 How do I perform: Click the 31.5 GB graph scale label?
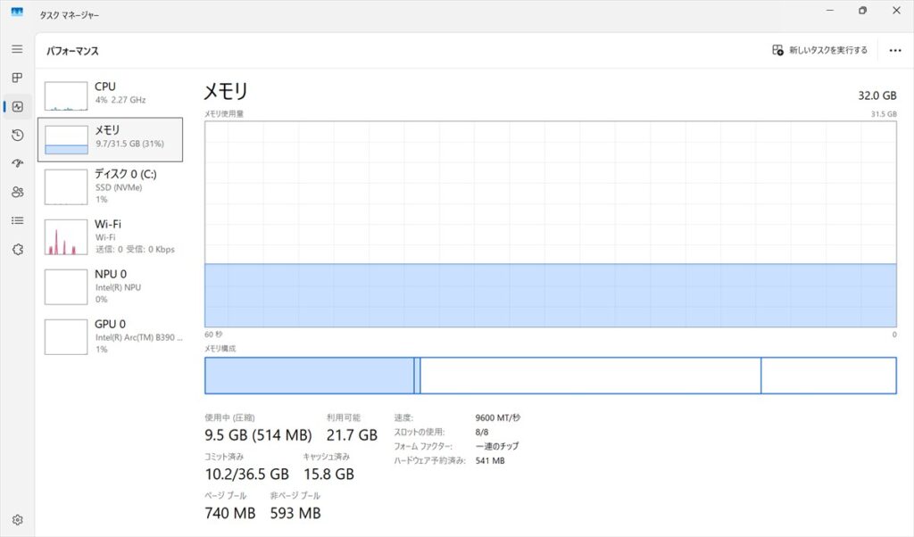tap(884, 114)
